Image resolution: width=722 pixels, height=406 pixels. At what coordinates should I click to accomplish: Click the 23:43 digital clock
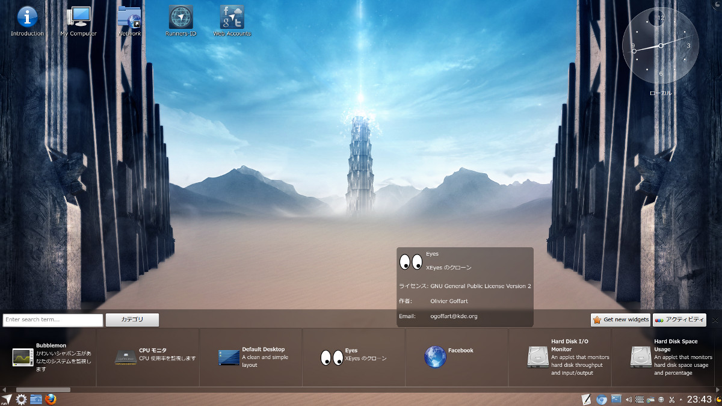point(700,399)
